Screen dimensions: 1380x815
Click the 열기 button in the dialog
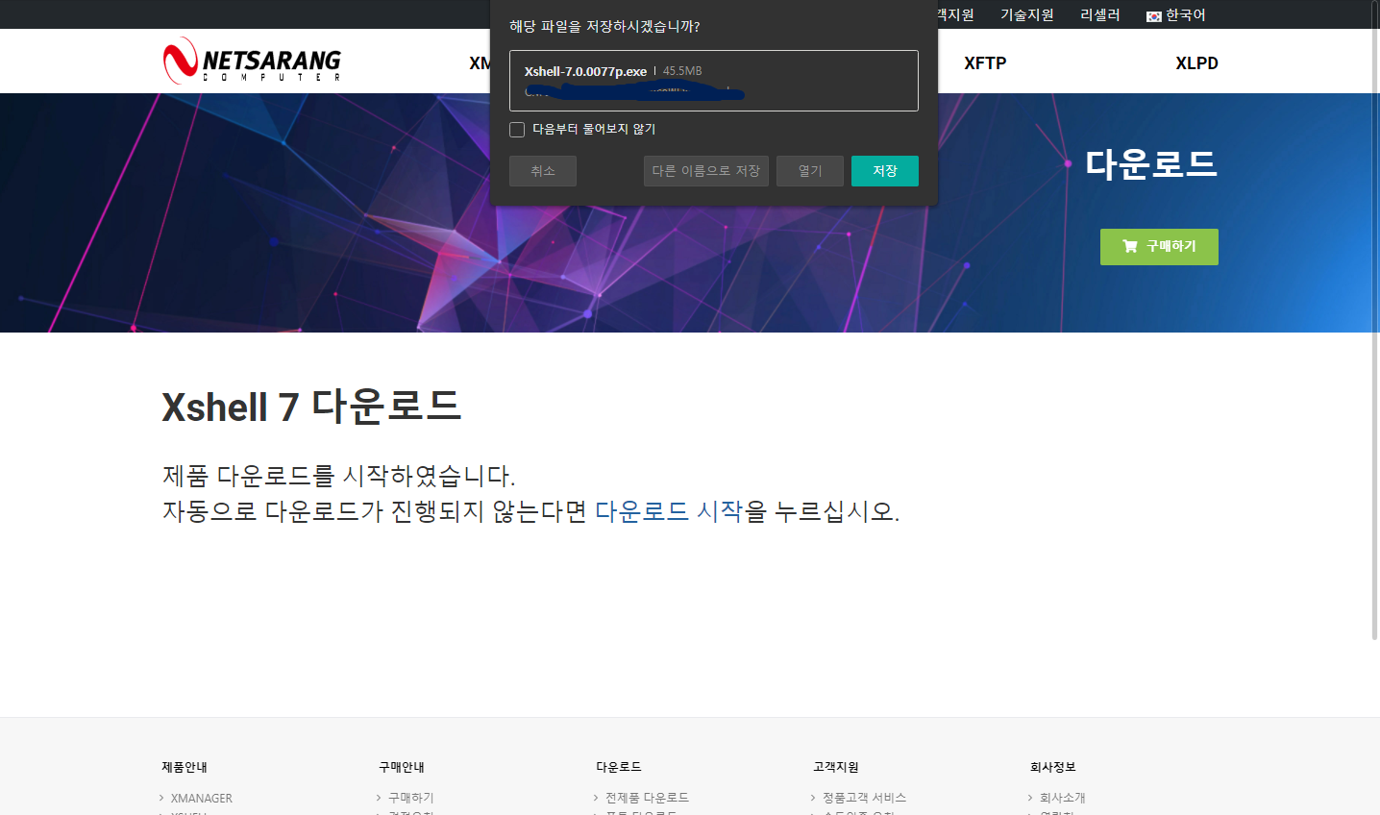[x=810, y=171]
